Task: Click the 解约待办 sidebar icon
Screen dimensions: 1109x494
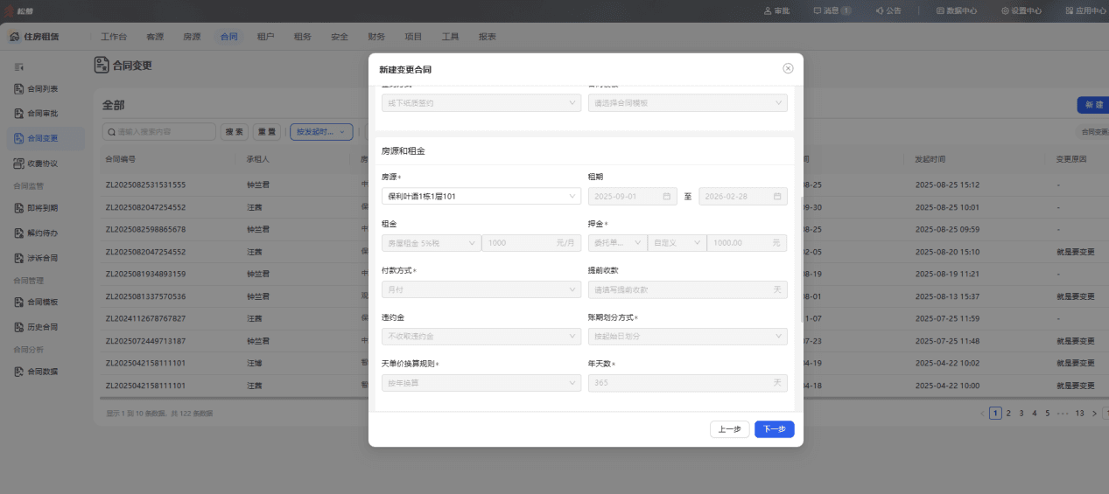Action: coord(19,233)
